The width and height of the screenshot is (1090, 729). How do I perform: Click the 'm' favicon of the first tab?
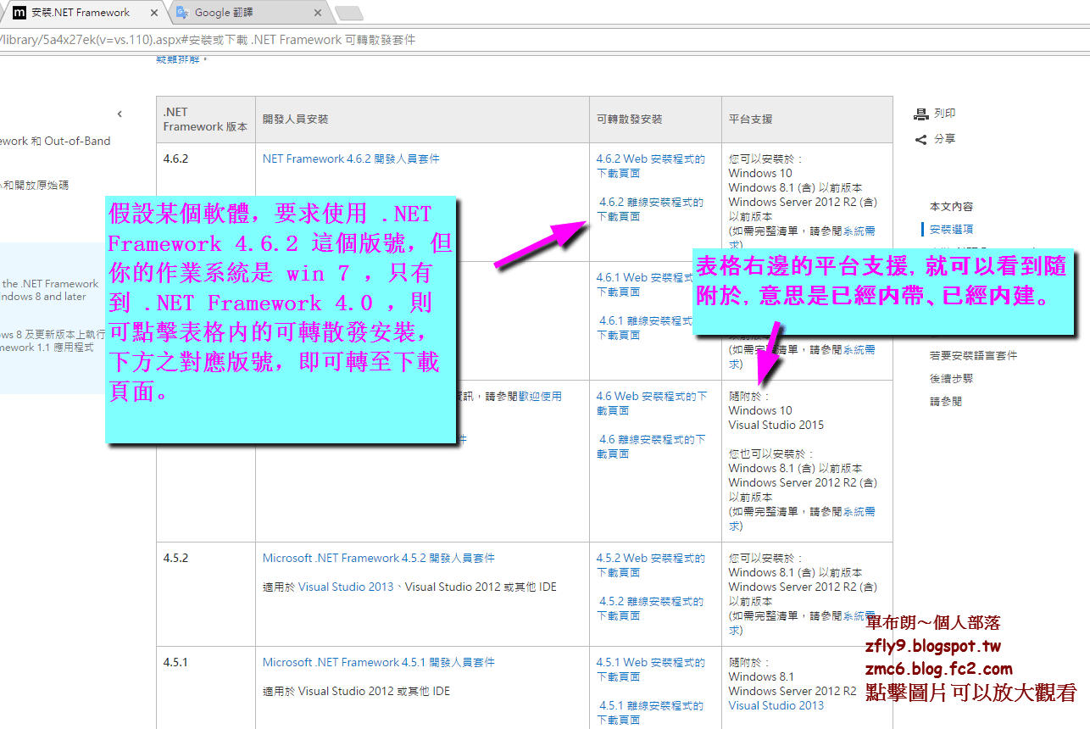click(x=19, y=13)
